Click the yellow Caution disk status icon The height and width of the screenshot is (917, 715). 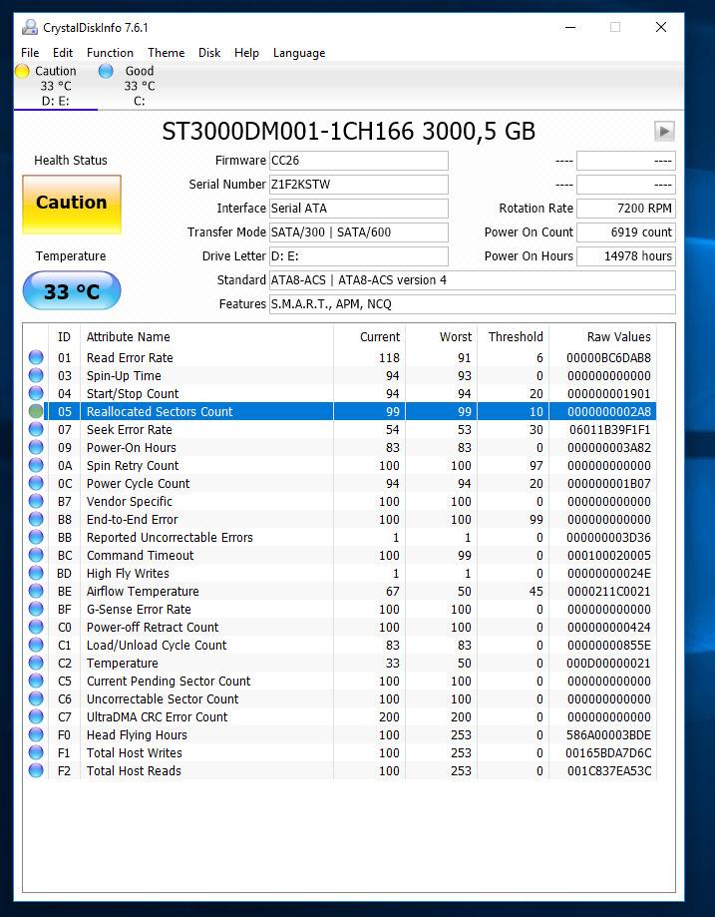[22, 71]
